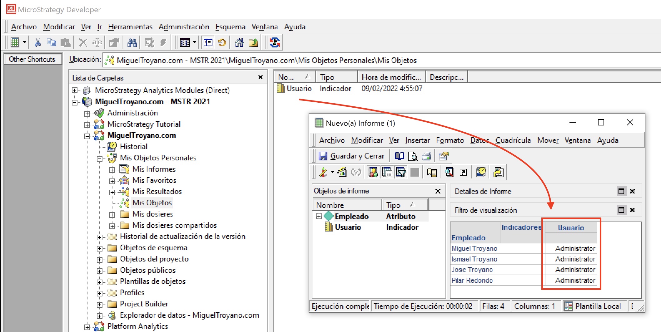Click the page and scroll icon in report toolbar

(x=432, y=172)
